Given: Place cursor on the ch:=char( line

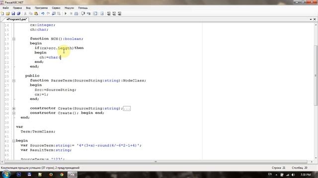Looking at the screenshot, I should tap(50, 57).
